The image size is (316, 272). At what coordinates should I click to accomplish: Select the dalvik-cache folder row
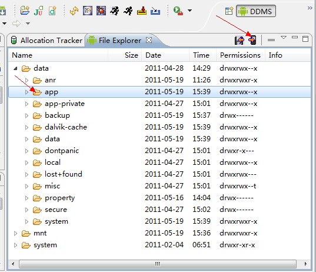click(159, 127)
